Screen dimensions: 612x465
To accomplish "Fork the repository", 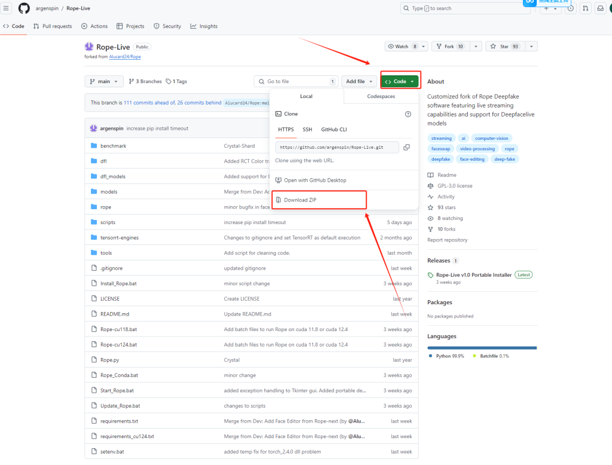I will coord(451,47).
